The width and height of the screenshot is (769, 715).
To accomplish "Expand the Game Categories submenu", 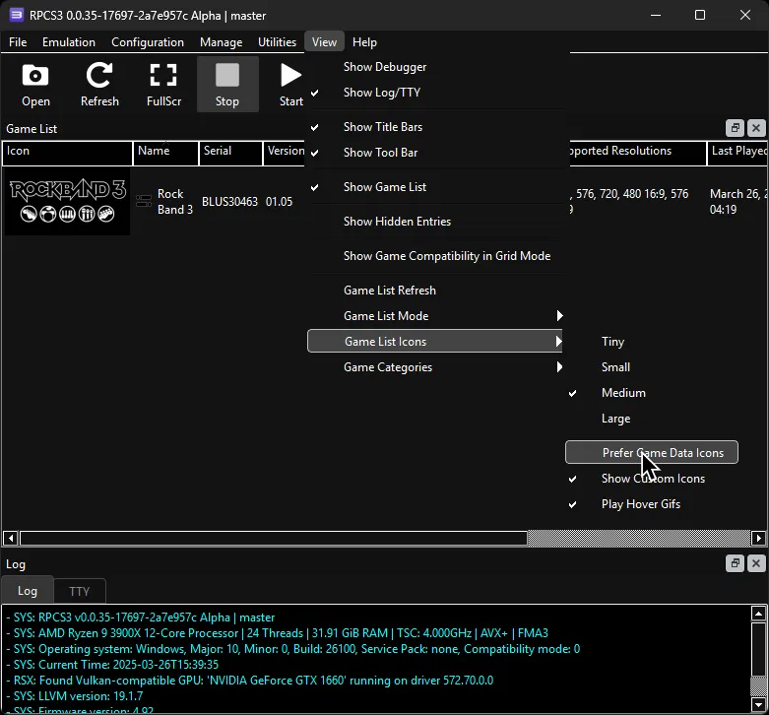I will pyautogui.click(x=435, y=366).
